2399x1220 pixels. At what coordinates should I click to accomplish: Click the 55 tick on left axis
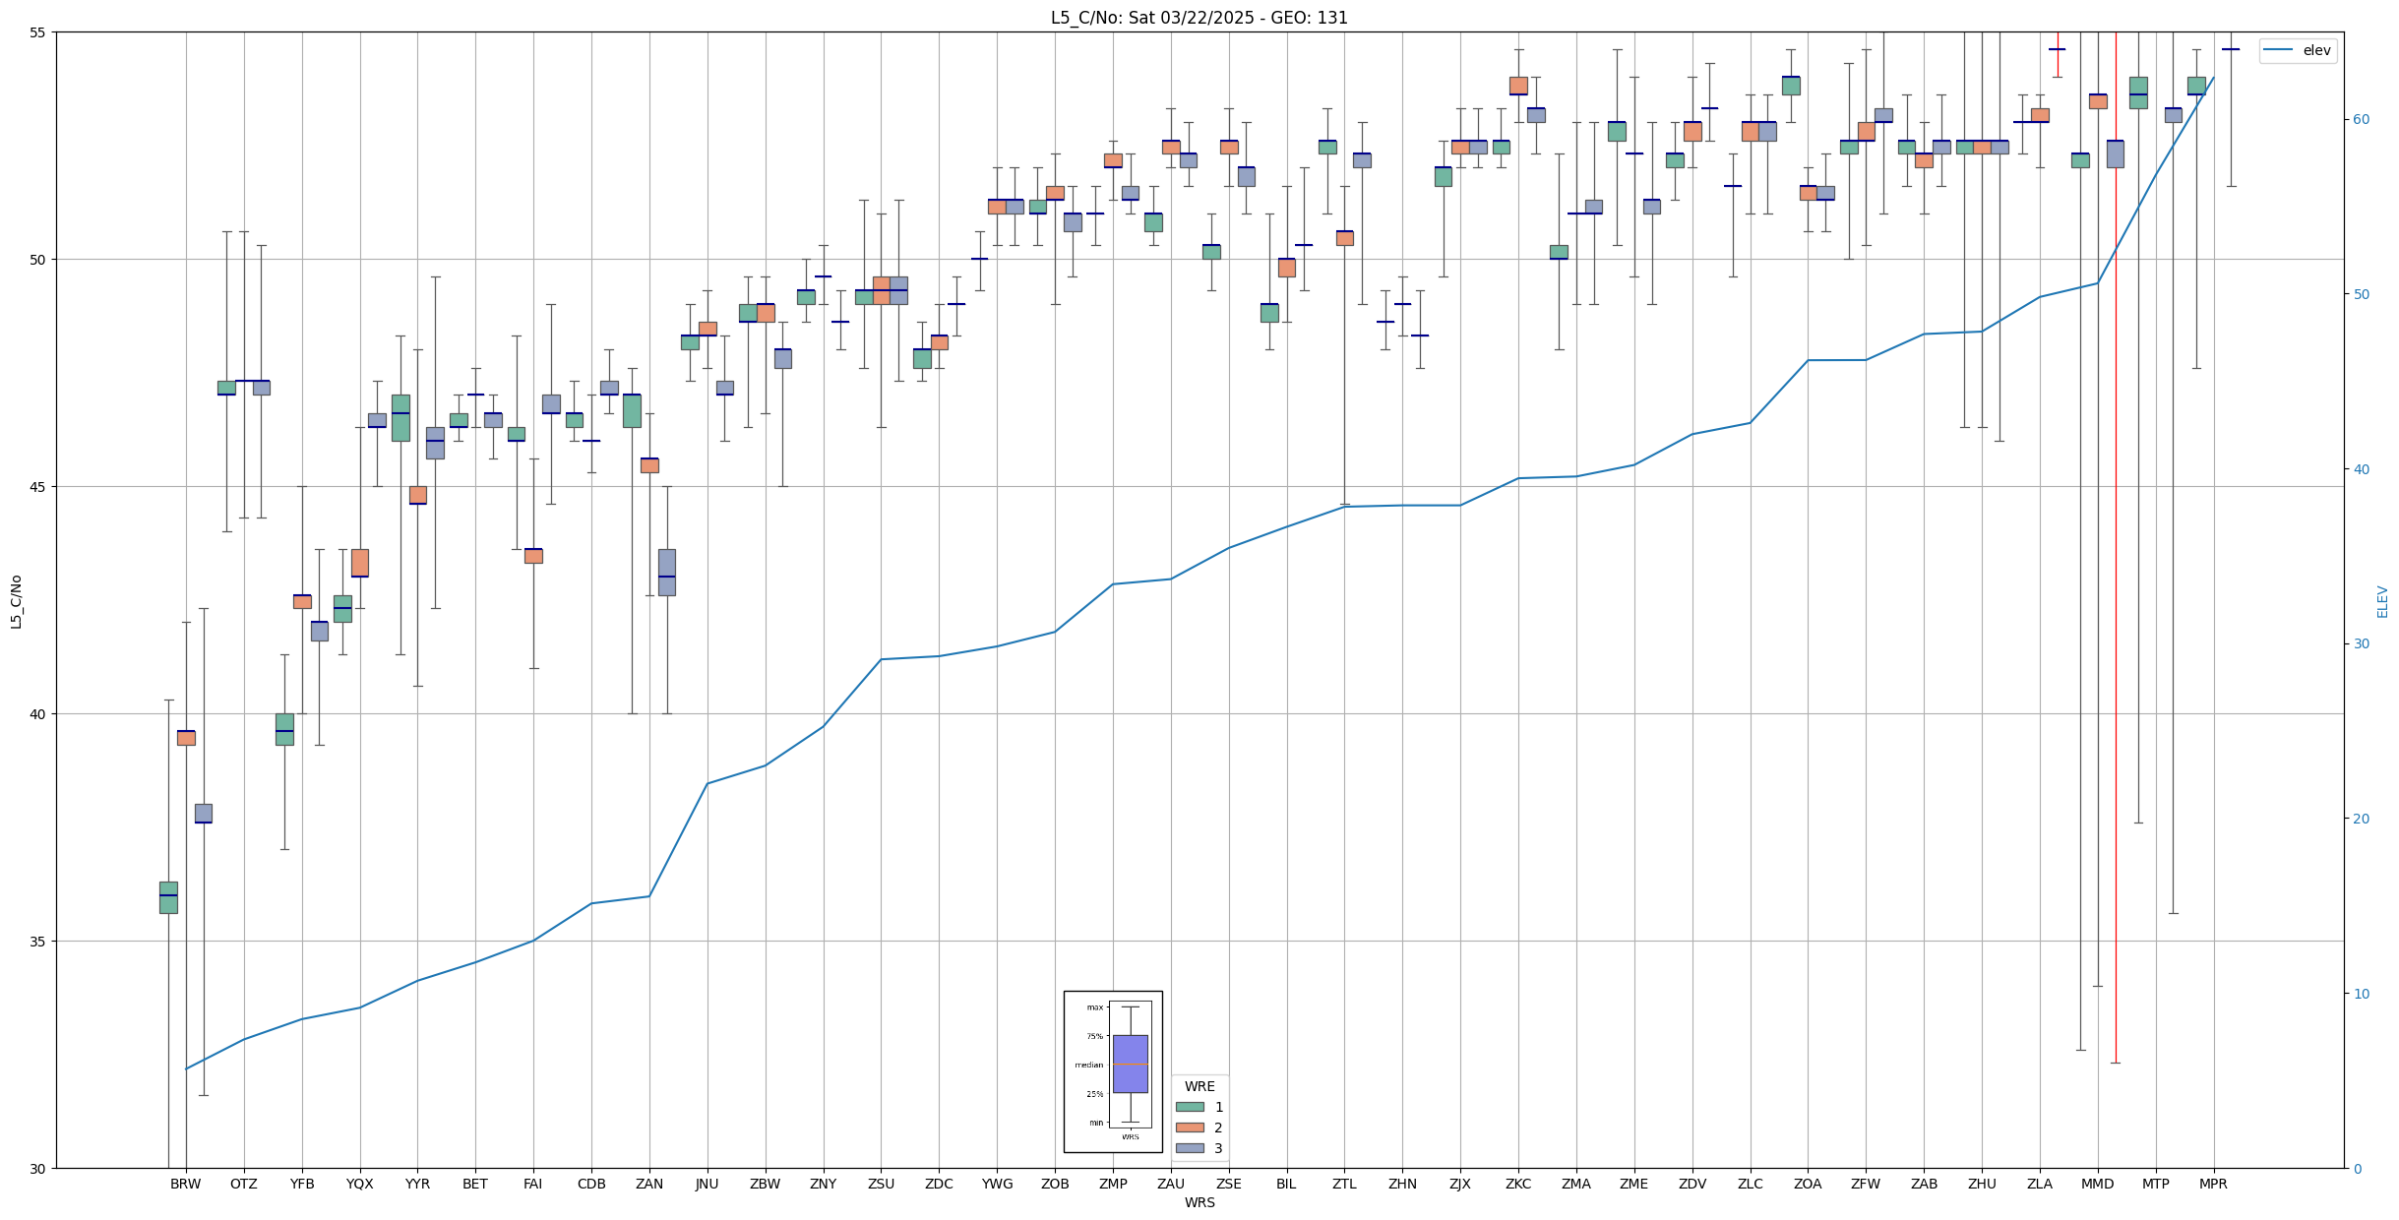point(38,32)
